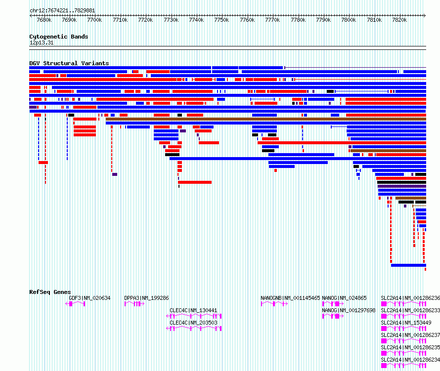Open the CLEC4C|NM_130441 transcript label
The image size is (440, 371).
pyautogui.click(x=193, y=310)
